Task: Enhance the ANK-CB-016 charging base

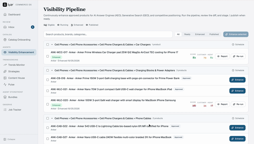Action: click(237, 80)
